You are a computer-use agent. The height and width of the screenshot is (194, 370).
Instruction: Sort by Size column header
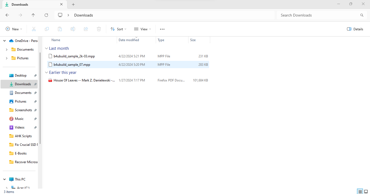tap(193, 40)
